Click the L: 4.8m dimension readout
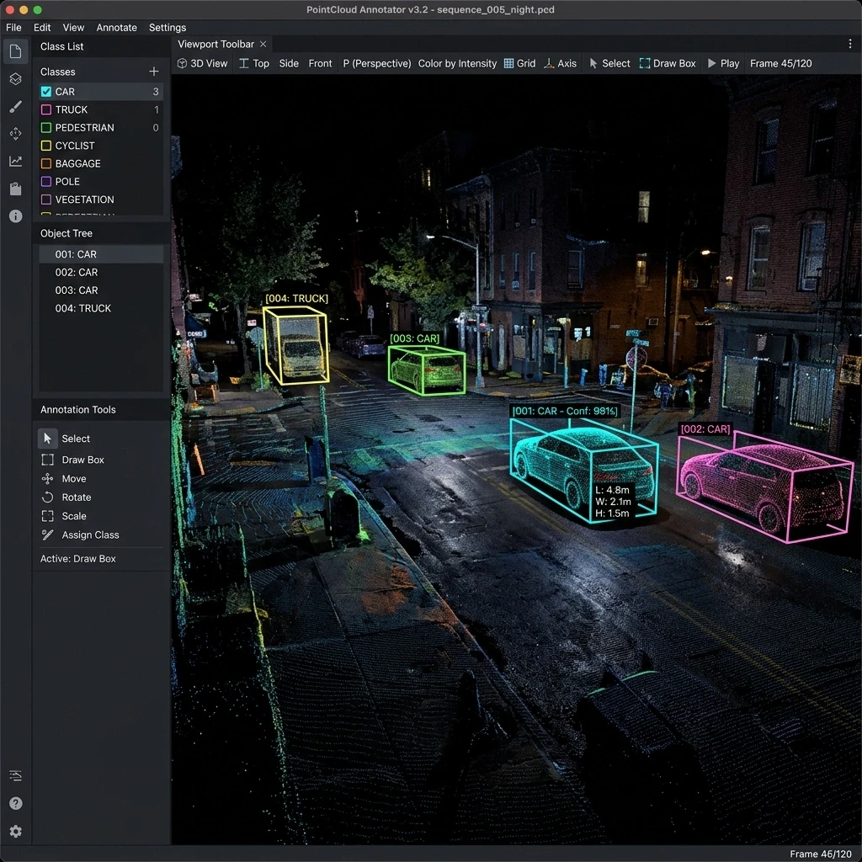The image size is (862, 862). (612, 491)
